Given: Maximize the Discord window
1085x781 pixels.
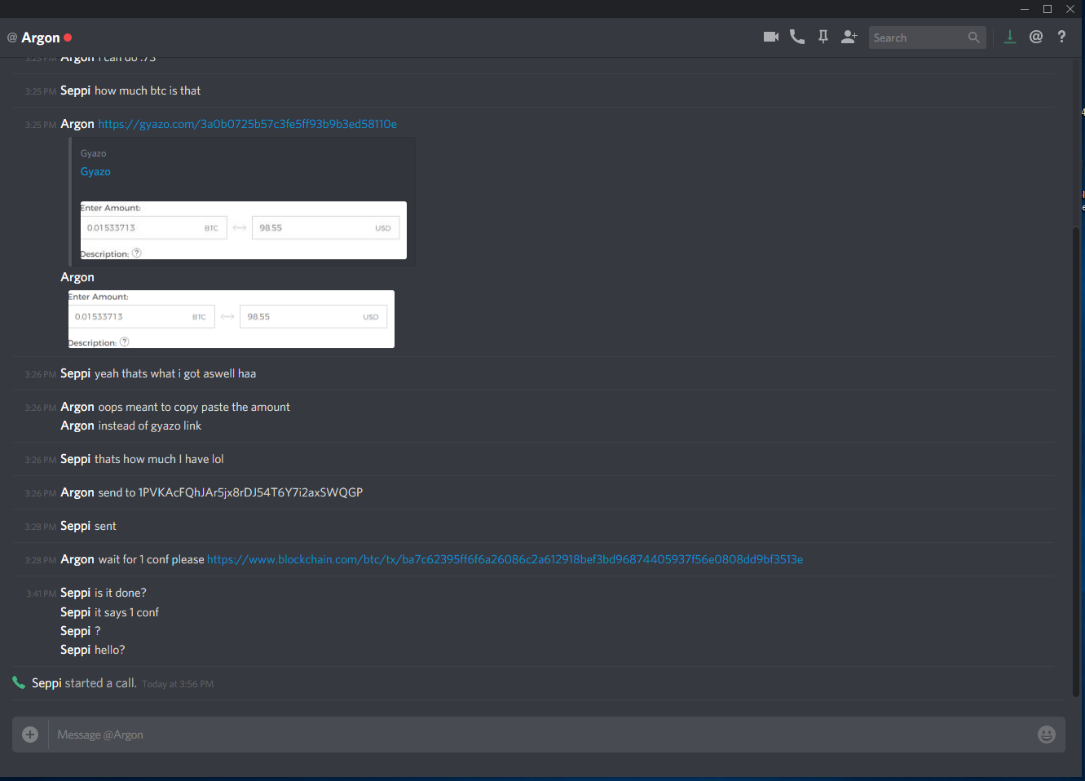Looking at the screenshot, I should [1048, 9].
